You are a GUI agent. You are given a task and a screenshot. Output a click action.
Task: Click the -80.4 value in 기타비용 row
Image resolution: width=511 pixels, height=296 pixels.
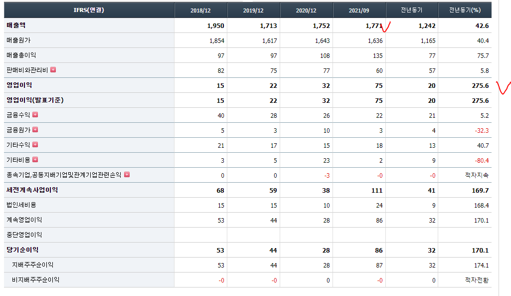point(482,161)
